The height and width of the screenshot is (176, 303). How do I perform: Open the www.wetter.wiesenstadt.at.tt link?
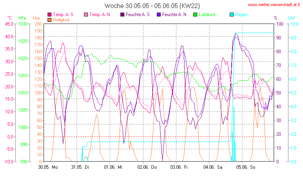click(274, 5)
